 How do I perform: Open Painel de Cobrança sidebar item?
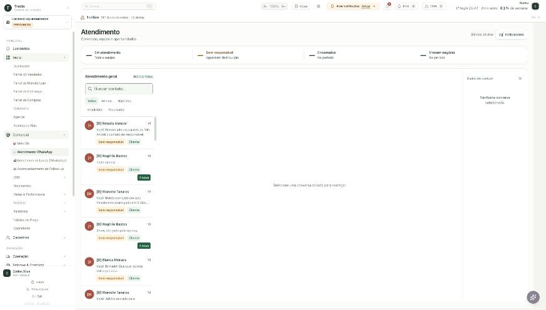pyautogui.click(x=27, y=92)
